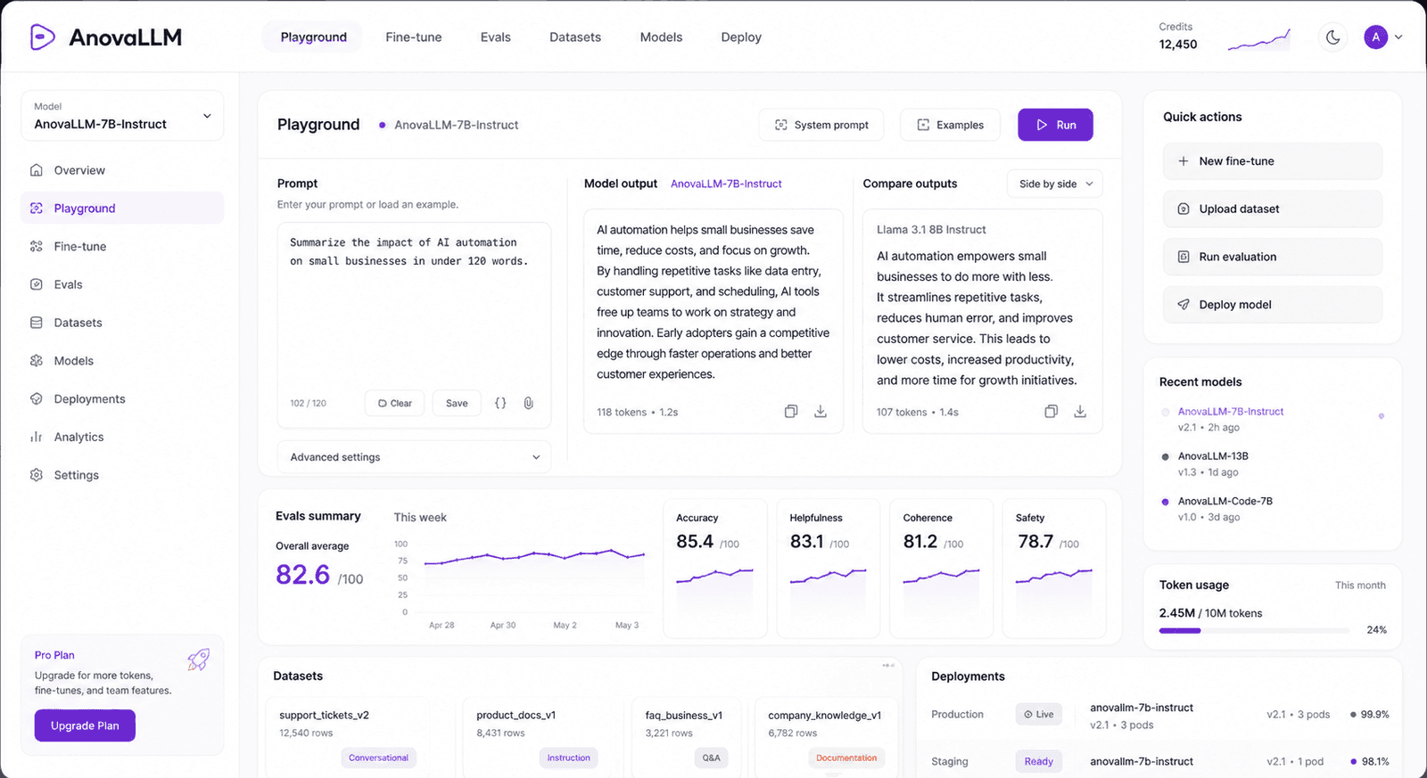Open the Safety score card
Viewport: 1427px width, 778px height.
pyautogui.click(x=1054, y=569)
